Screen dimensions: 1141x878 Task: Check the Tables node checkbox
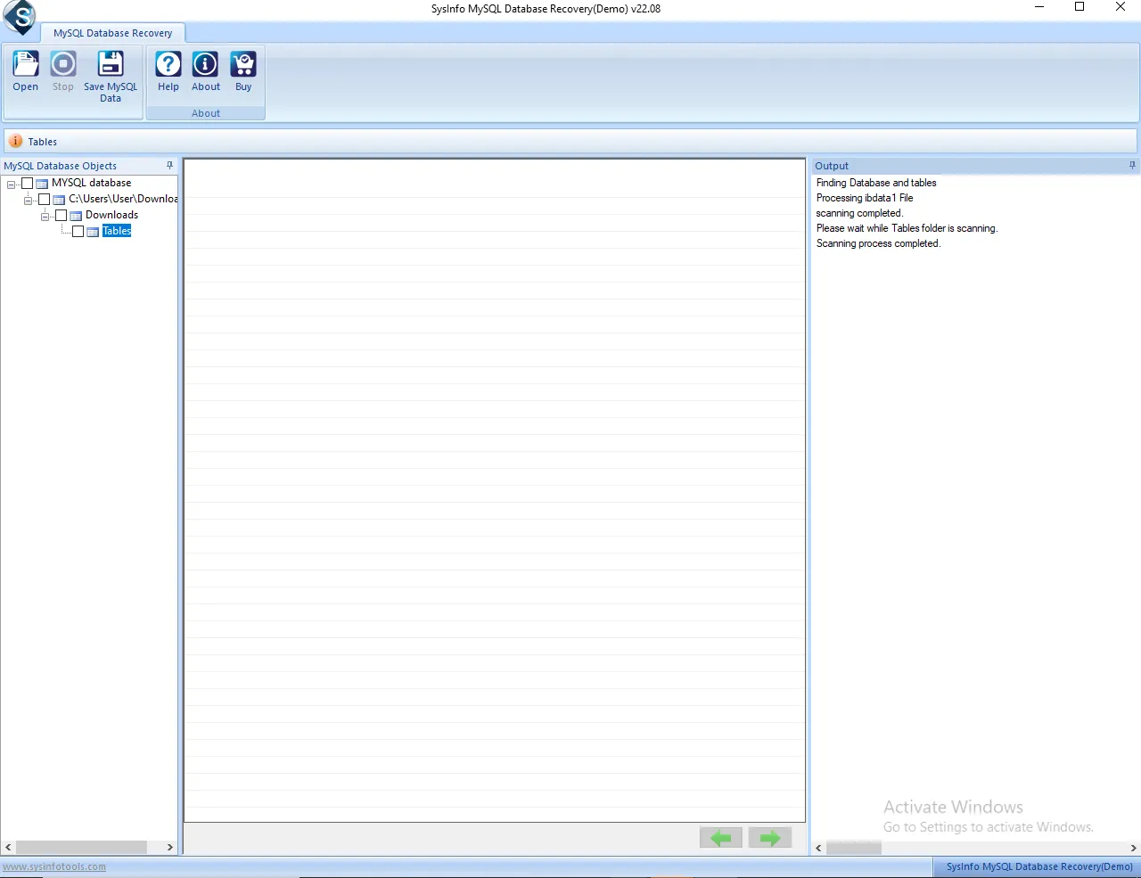[x=78, y=232]
